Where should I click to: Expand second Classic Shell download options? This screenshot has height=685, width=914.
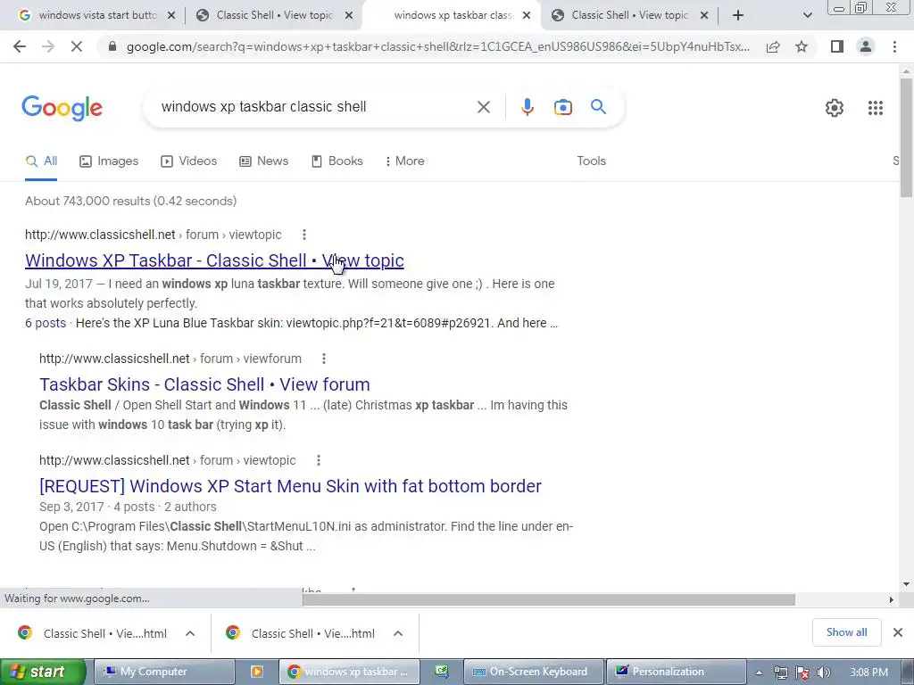tap(398, 633)
